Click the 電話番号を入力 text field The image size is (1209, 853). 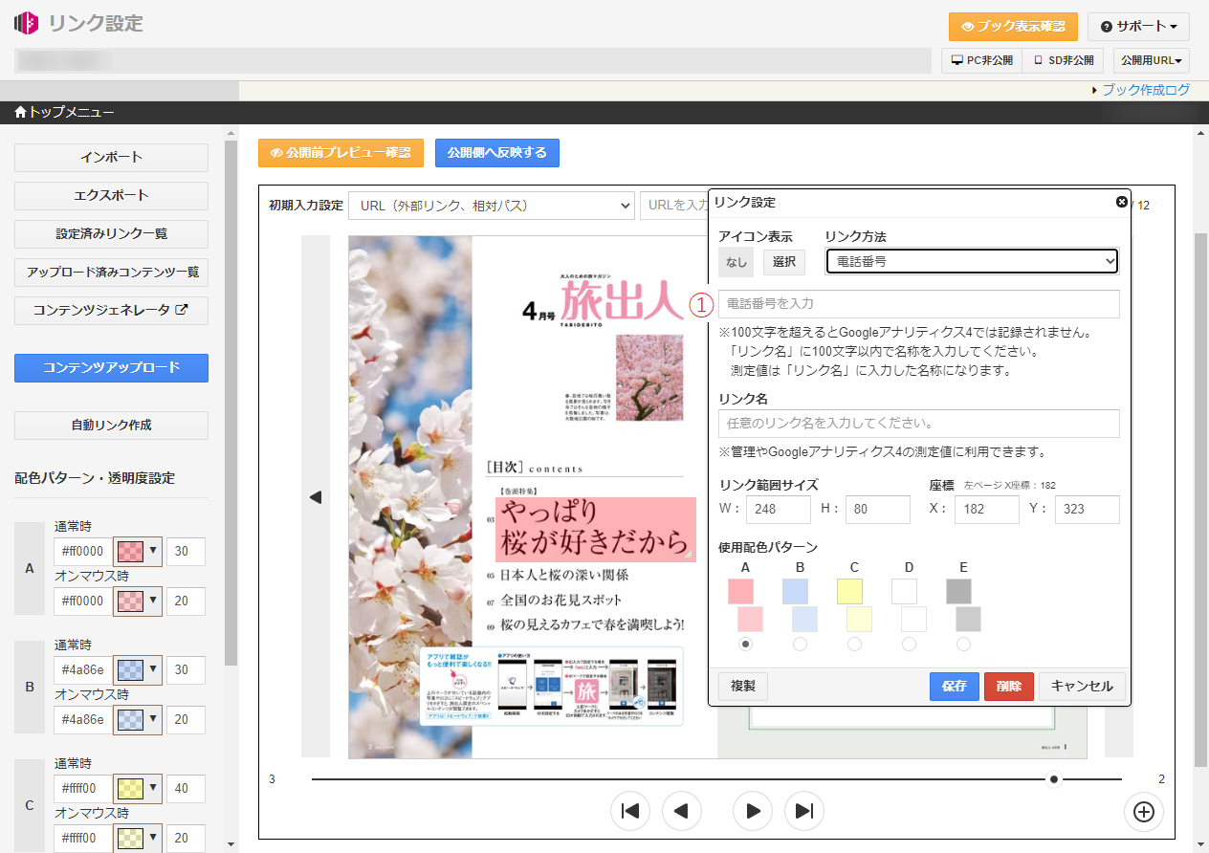coord(918,304)
